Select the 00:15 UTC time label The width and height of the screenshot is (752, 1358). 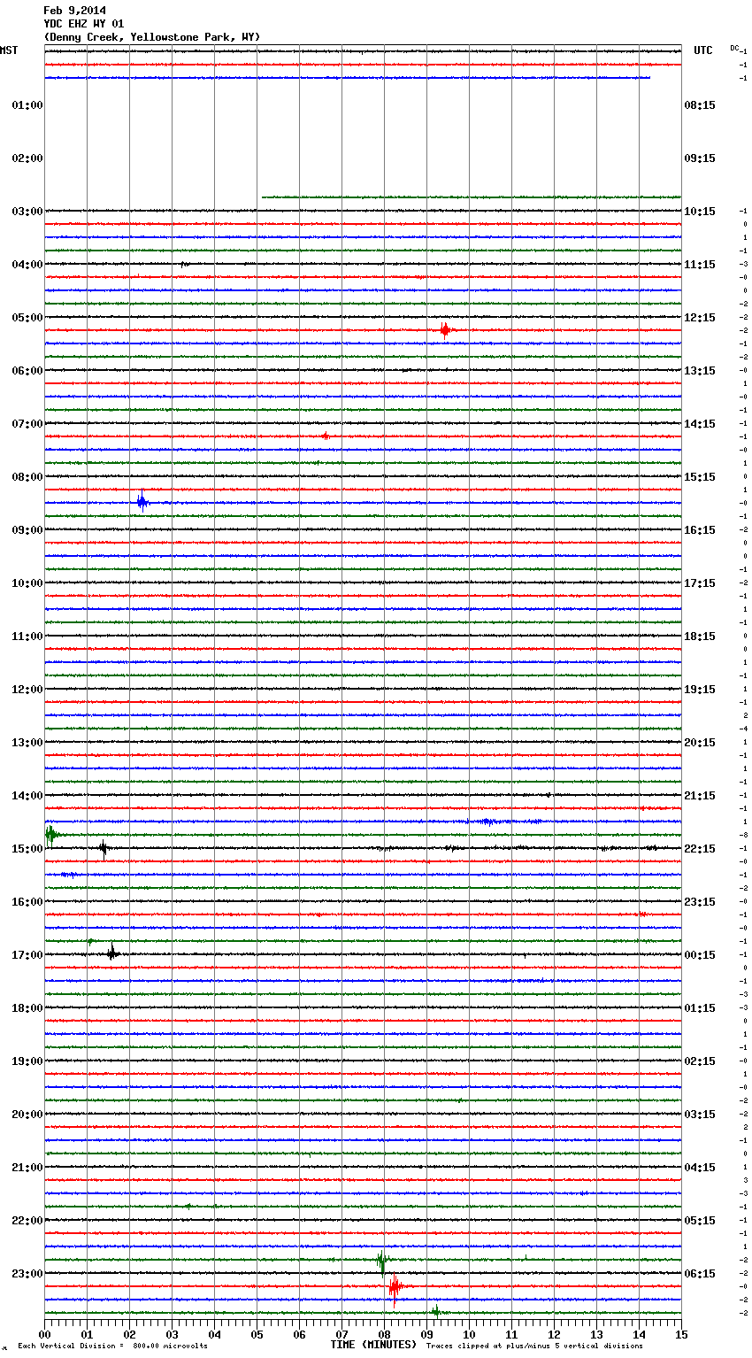click(x=700, y=955)
